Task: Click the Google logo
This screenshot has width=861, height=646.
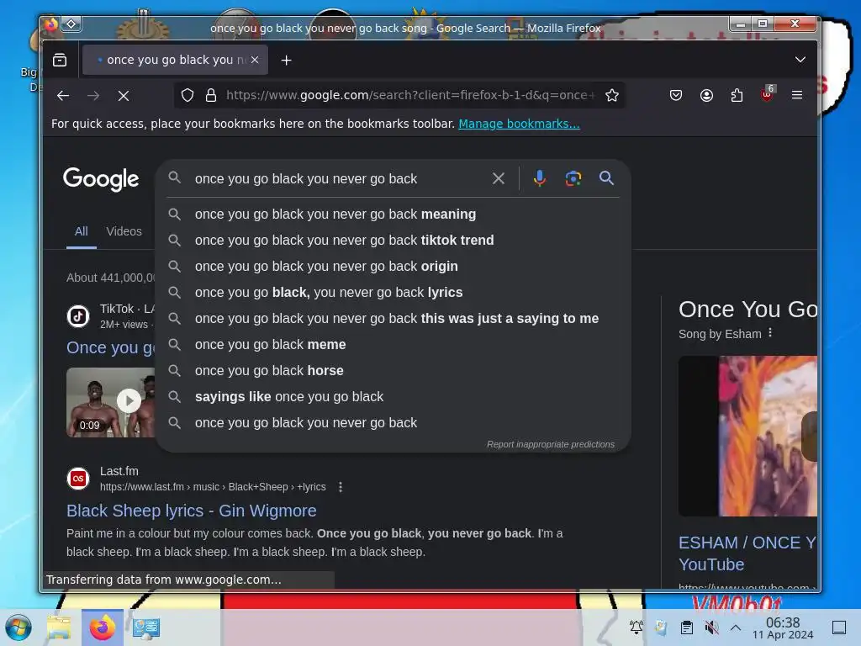Action: point(101,179)
